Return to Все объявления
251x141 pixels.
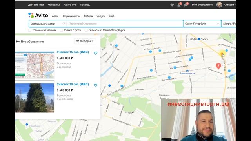point(32,42)
